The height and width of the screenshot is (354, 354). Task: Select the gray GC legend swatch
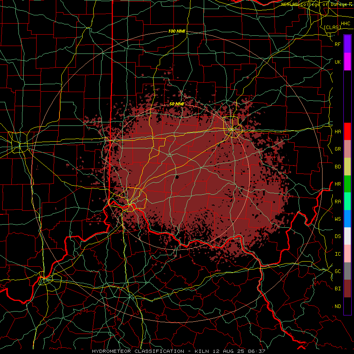[347, 271]
